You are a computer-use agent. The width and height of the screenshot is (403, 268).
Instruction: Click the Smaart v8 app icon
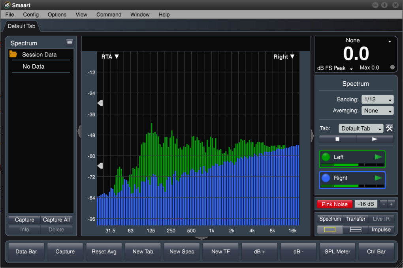pyautogui.click(x=7, y=5)
